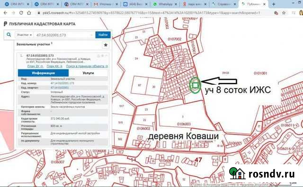Image resolution: width=303 pixels, height=187 pixels.
Task: Switch to the Услуги tab
Action: click(88, 73)
